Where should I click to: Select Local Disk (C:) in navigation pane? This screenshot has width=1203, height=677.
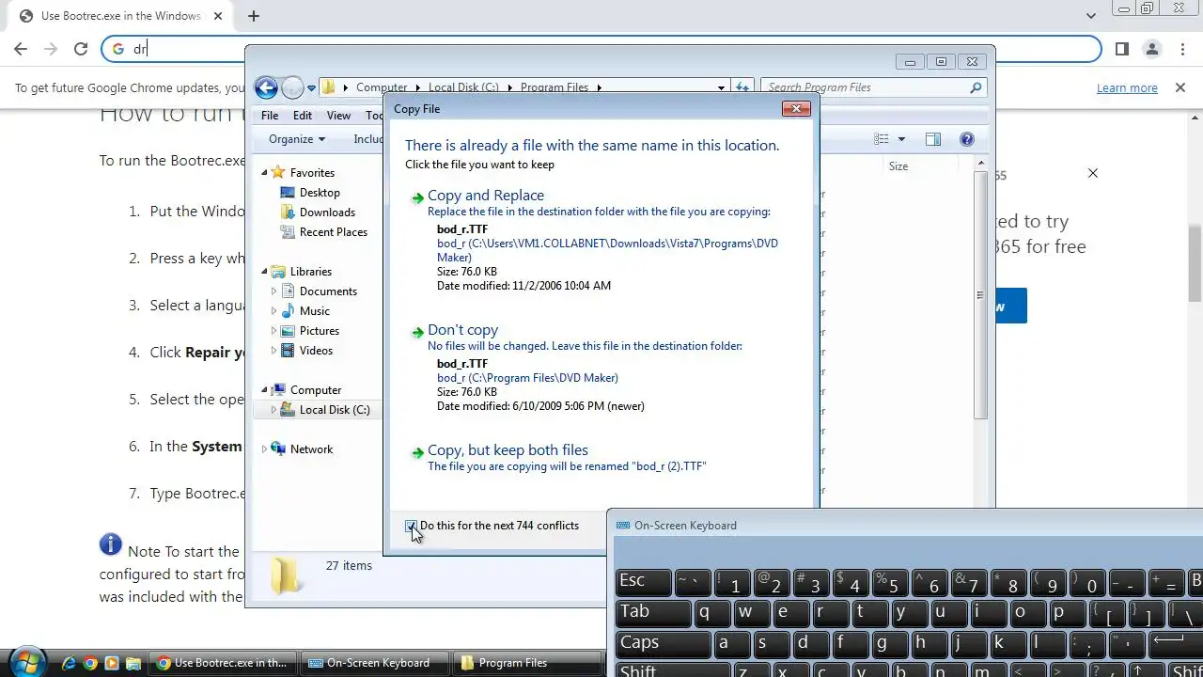[x=334, y=410]
